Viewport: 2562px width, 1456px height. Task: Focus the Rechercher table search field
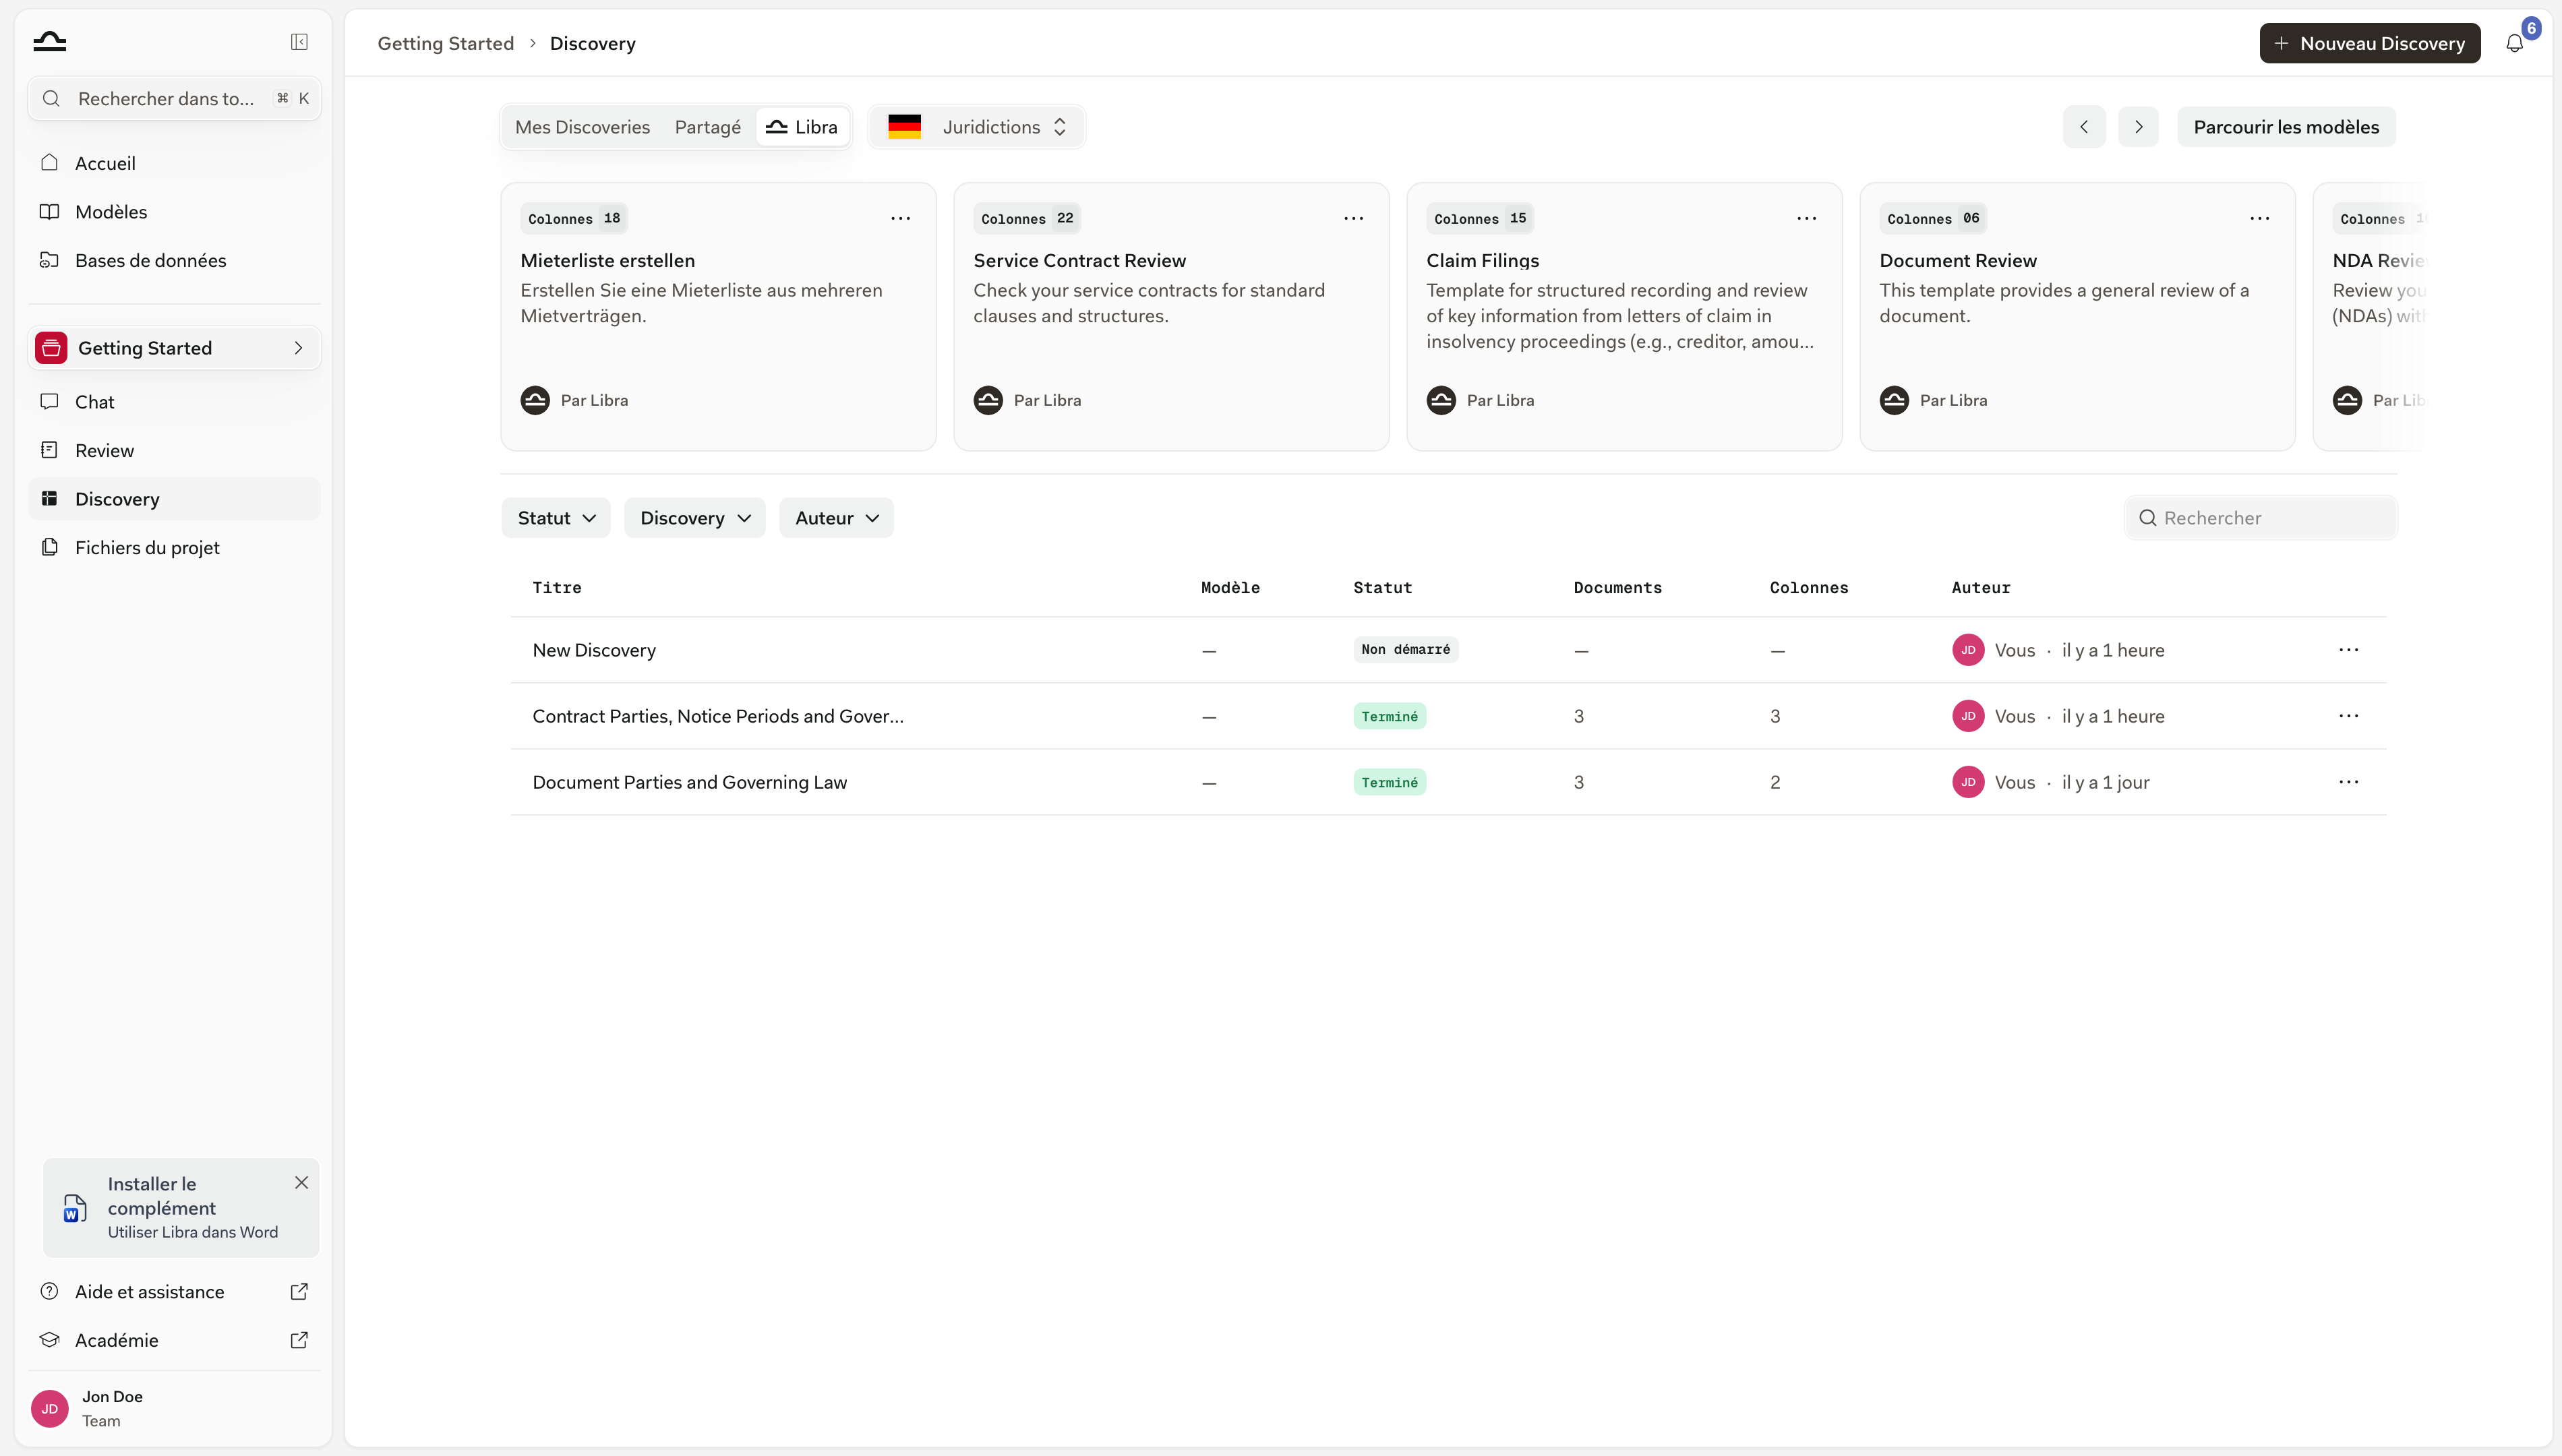pos(2260,518)
